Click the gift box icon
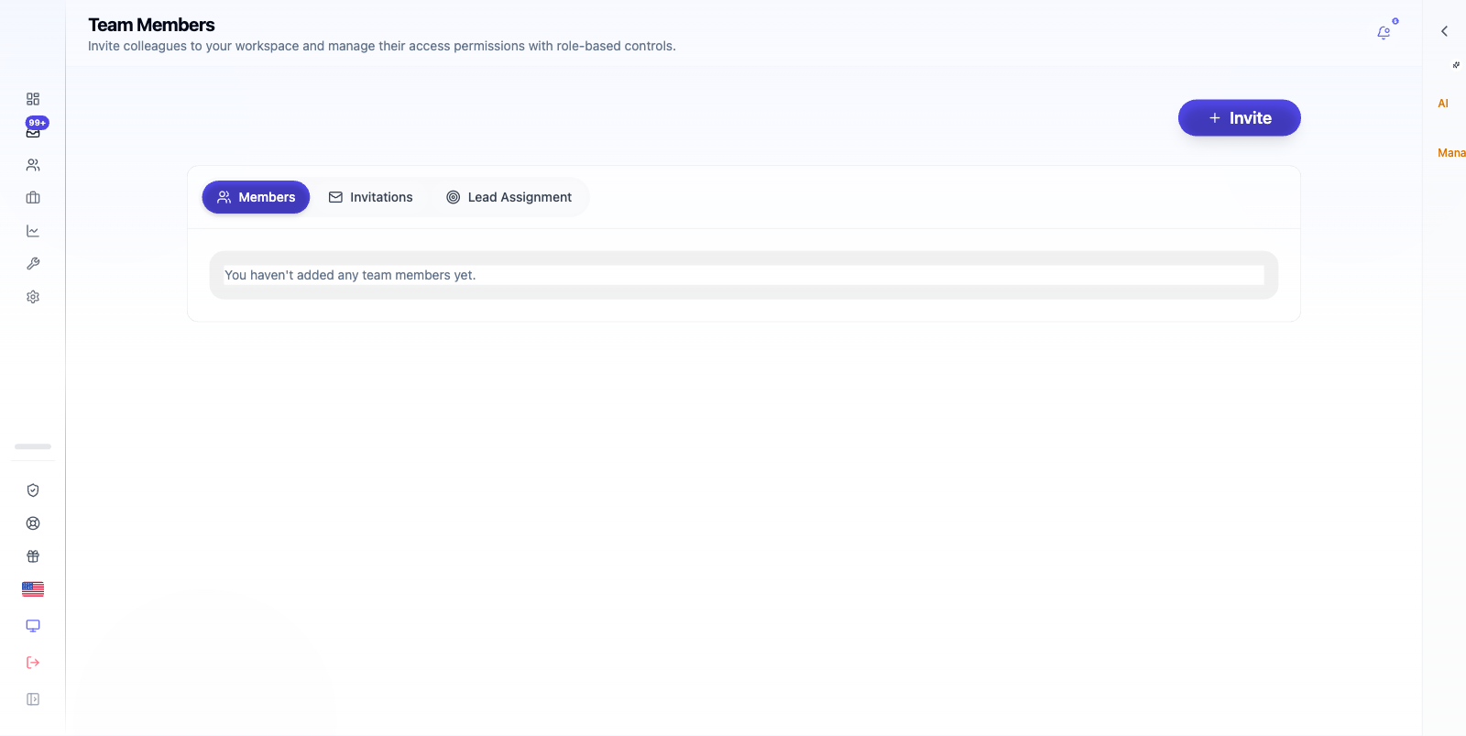Image resolution: width=1466 pixels, height=736 pixels. coord(33,556)
